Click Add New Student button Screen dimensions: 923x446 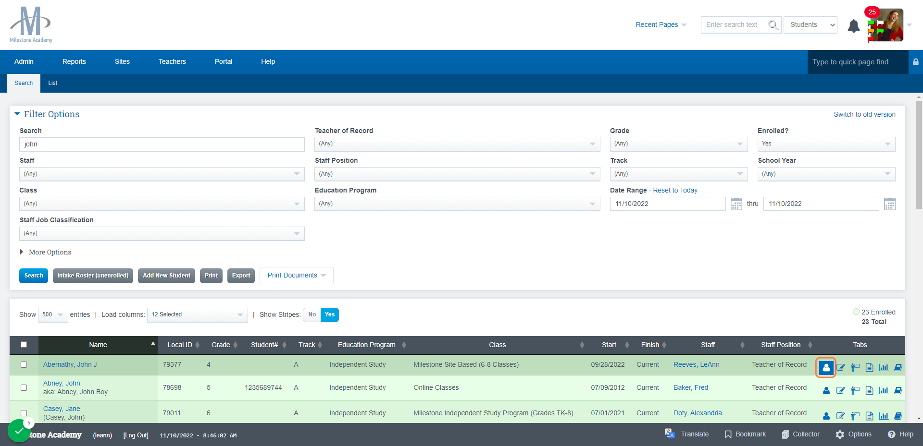pos(166,276)
